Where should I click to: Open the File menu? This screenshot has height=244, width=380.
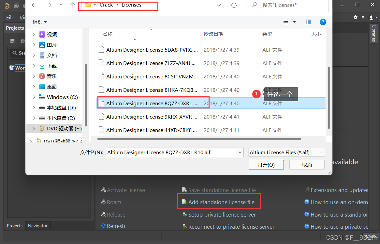[10, 18]
